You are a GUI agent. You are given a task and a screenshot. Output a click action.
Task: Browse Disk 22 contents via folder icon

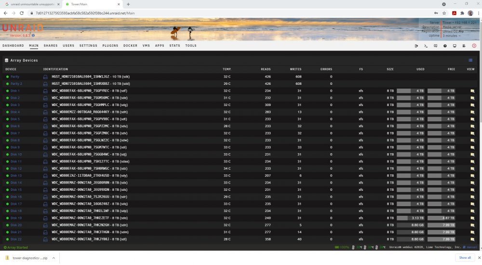[472, 239]
